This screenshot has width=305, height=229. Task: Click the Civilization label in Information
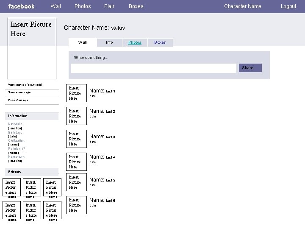click(17, 140)
